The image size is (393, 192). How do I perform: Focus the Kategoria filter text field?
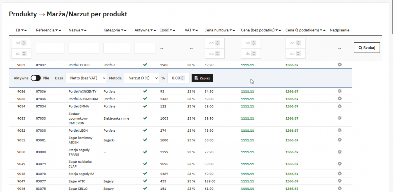(117, 48)
